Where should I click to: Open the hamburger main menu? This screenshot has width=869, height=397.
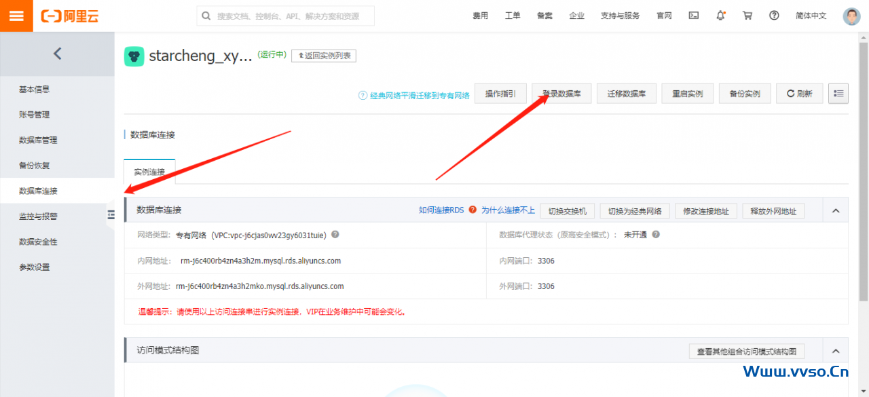(x=16, y=16)
